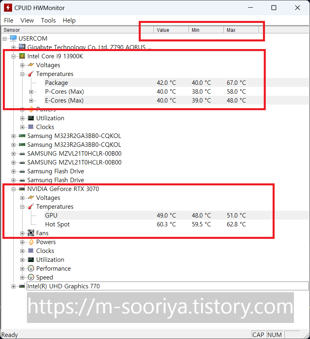This screenshot has width=310, height=339.
Task: Click the second Samsung M323R2GA3BB0 RAM stick icon
Action: [x=22, y=145]
